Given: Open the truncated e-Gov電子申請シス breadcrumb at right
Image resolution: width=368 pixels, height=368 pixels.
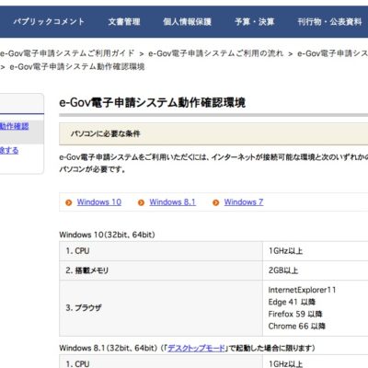Looking at the screenshot, I should point(332,53).
